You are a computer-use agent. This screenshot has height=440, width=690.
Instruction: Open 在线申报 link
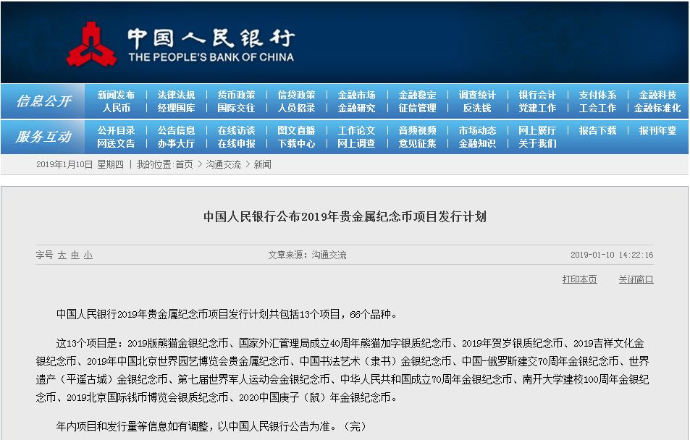pyautogui.click(x=236, y=143)
